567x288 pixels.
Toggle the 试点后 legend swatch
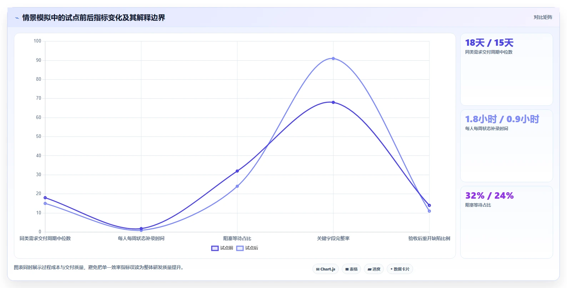click(x=240, y=248)
